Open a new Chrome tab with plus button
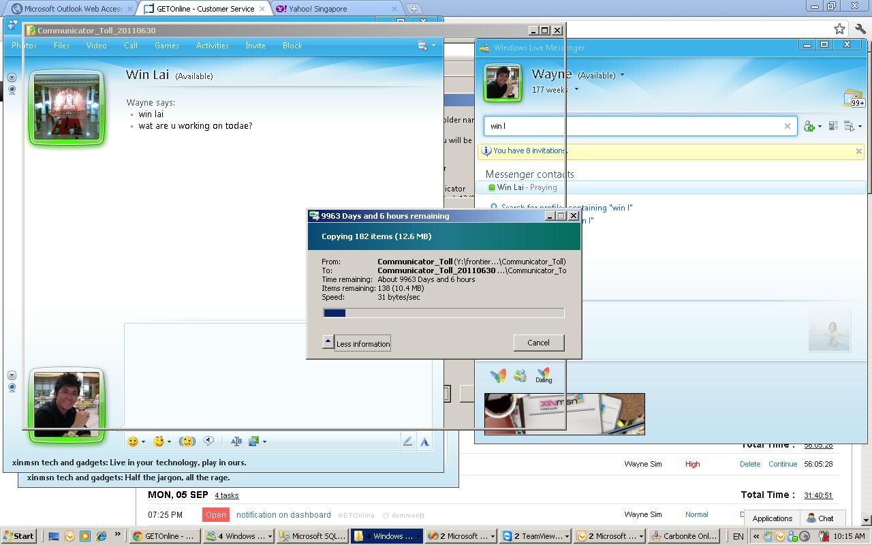 coord(414,9)
